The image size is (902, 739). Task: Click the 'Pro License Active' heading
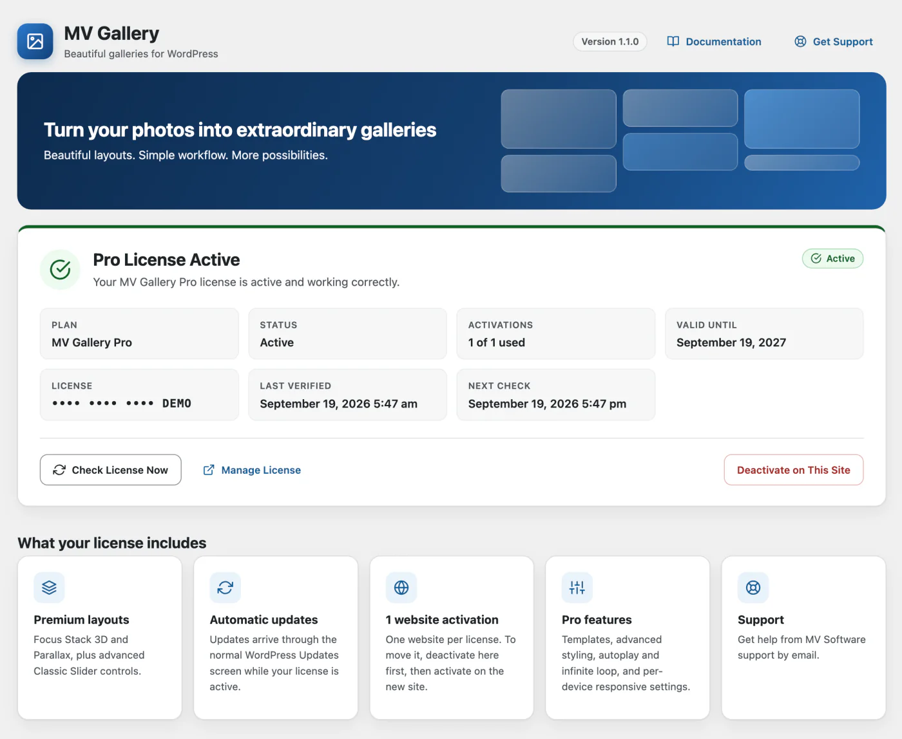(166, 259)
